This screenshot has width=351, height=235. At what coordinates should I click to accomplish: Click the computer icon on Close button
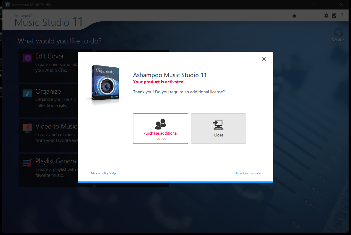(x=219, y=125)
